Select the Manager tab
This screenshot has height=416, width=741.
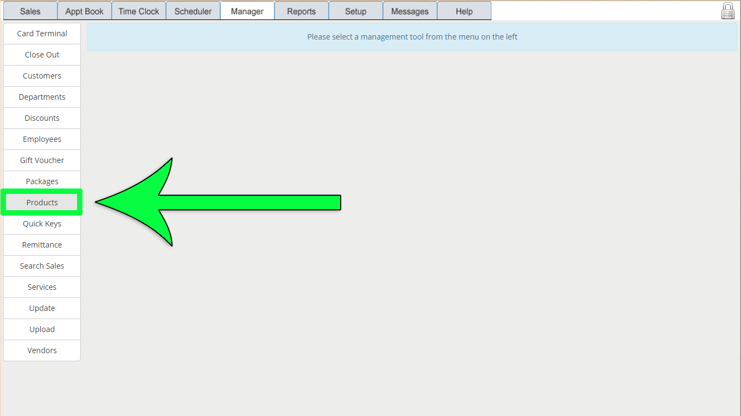click(247, 11)
